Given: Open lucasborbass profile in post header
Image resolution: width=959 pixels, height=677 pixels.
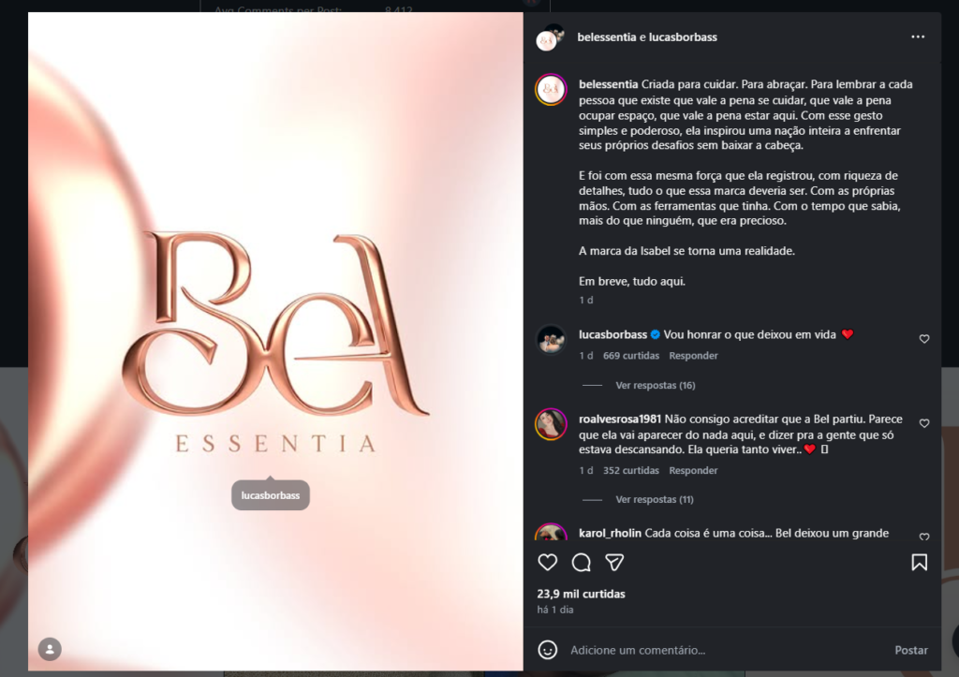Looking at the screenshot, I should pos(683,37).
